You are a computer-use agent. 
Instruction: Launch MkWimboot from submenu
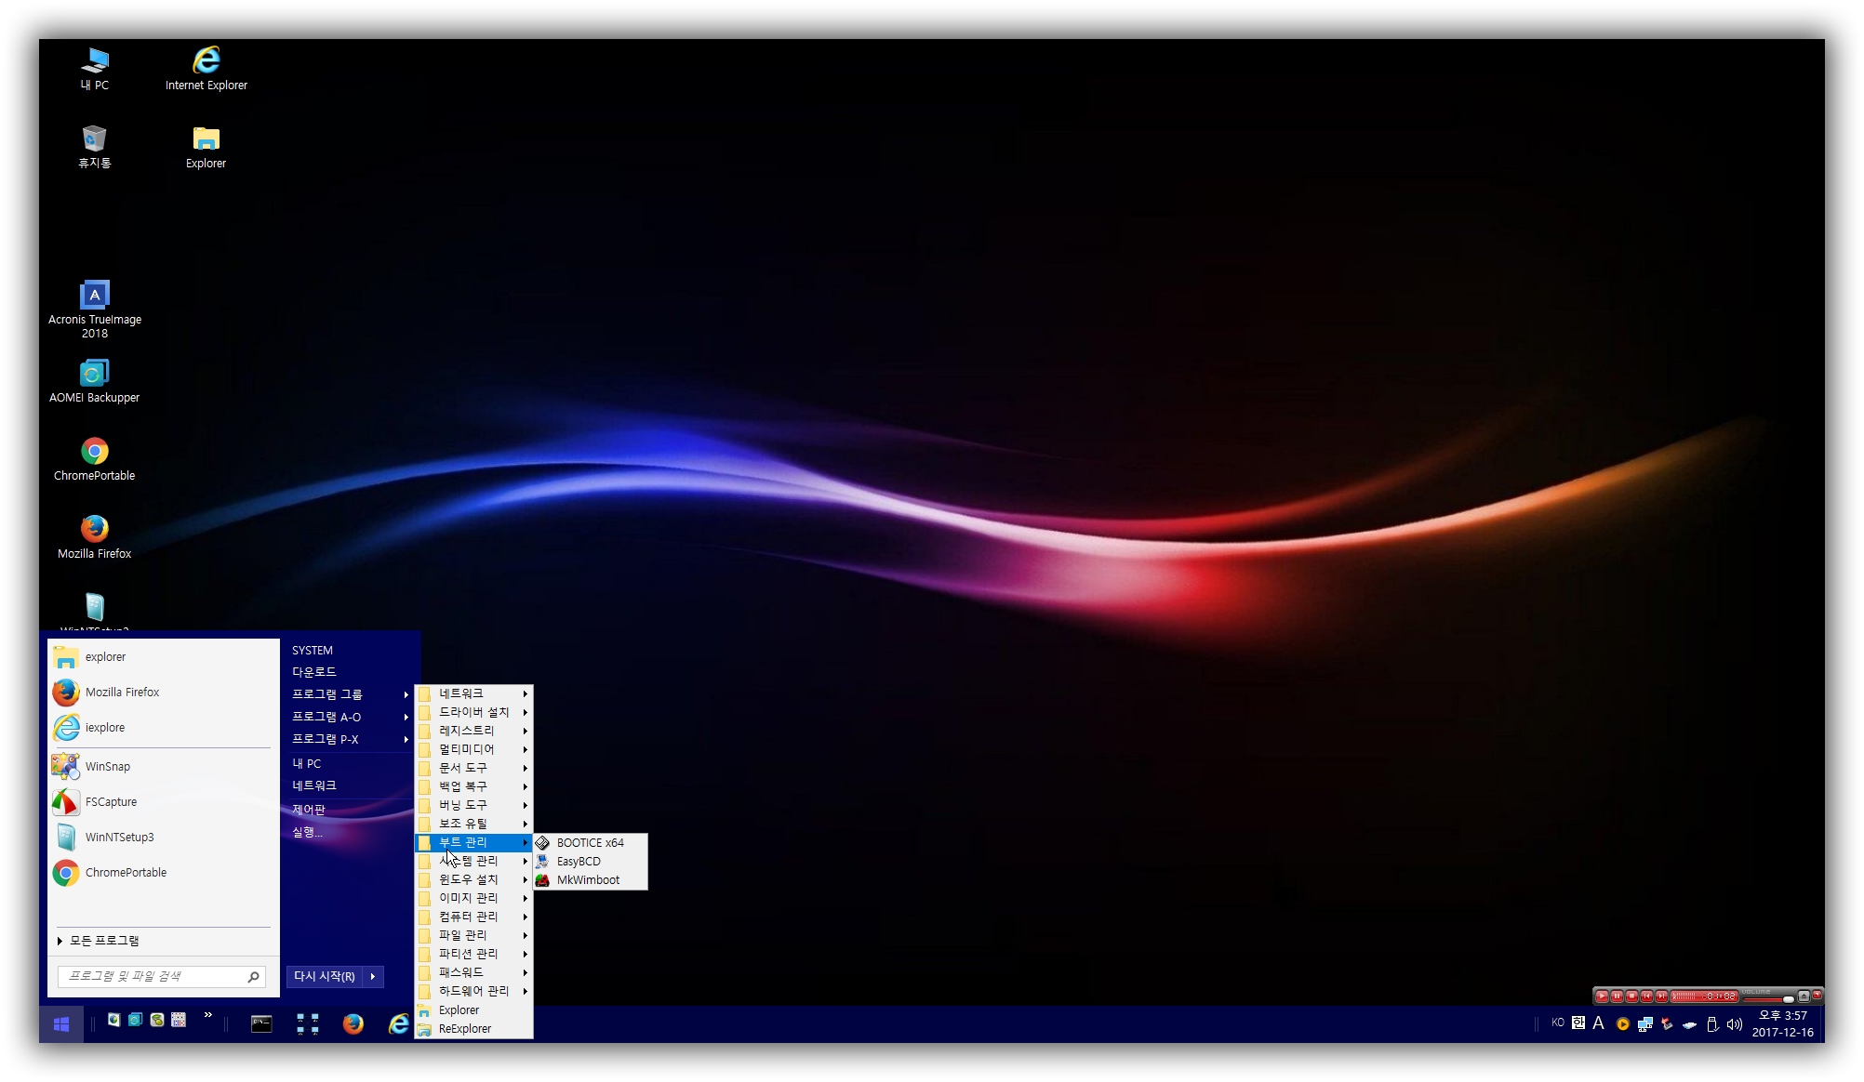point(590,880)
